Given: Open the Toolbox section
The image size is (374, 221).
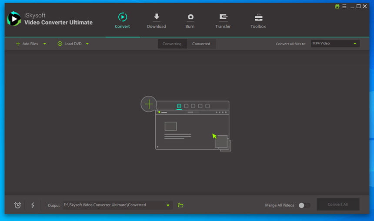Looking at the screenshot, I should pyautogui.click(x=258, y=20).
